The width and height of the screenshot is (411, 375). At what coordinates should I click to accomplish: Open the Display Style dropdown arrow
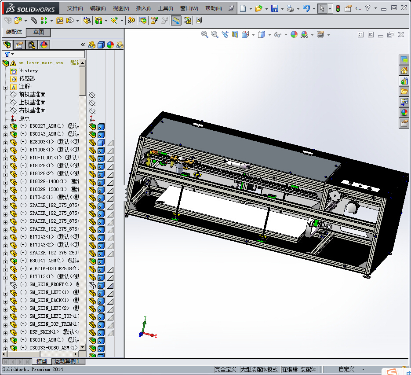(x=269, y=35)
